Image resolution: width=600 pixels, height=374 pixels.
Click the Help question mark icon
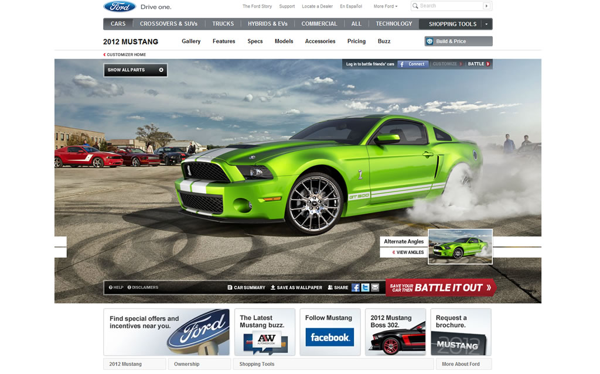pos(110,287)
